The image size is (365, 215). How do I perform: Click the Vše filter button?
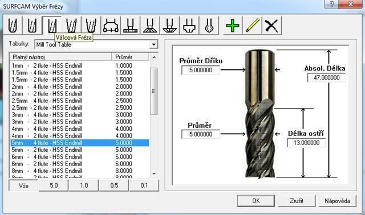tap(23, 185)
